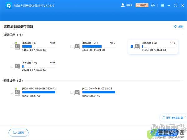
Task: Click the 287.81 GB / 300.00 GB text
Action: 34,70
